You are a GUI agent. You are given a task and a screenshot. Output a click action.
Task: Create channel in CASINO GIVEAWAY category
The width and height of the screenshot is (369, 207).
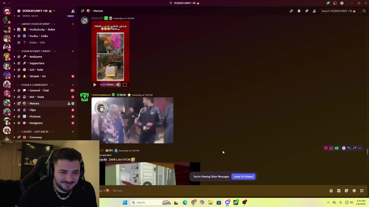[73, 132]
